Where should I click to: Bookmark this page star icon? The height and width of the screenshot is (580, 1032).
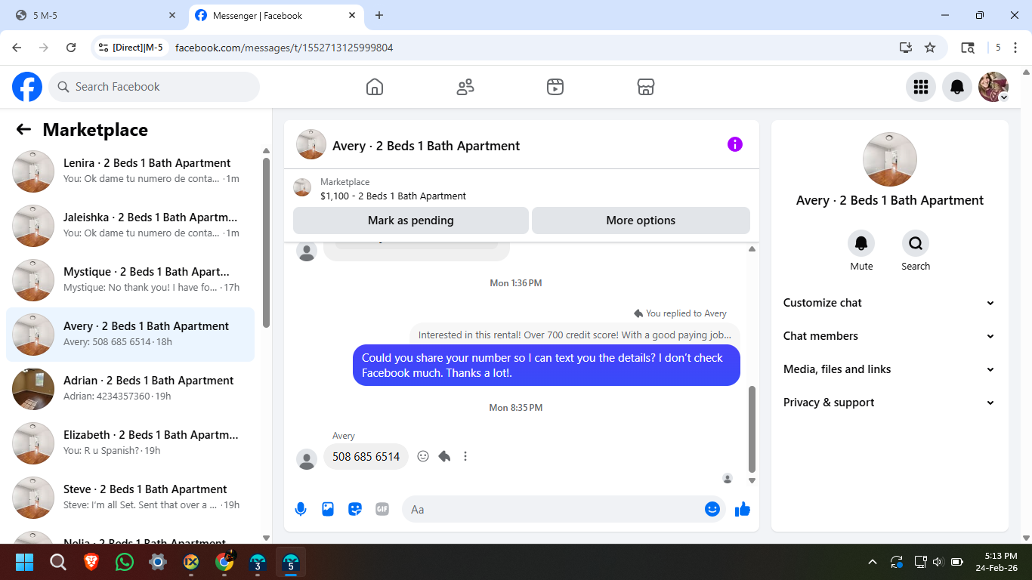tap(930, 48)
